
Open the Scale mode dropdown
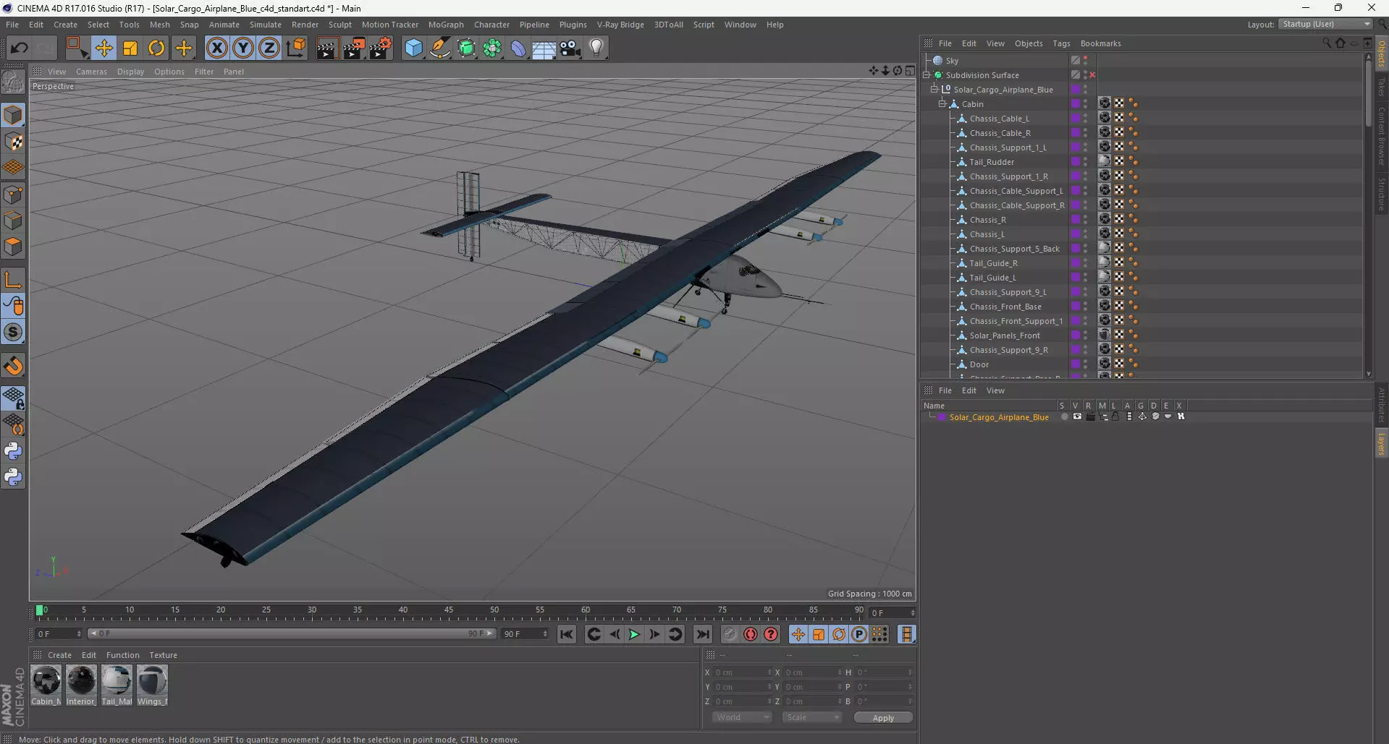point(811,717)
